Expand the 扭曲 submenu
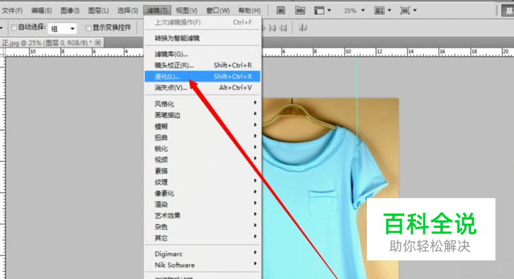Screen dimensions: 514x279 point(202,137)
